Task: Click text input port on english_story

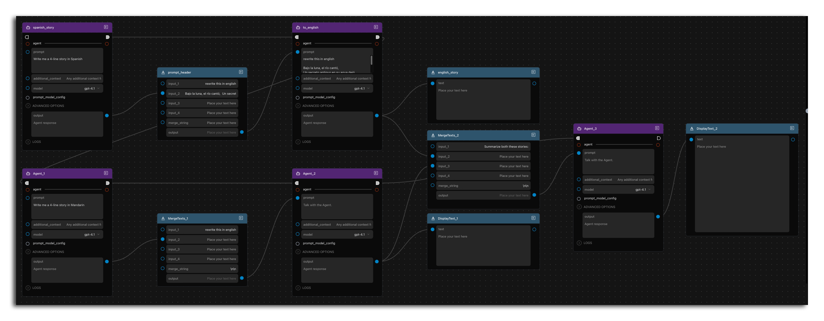Action: (x=432, y=83)
